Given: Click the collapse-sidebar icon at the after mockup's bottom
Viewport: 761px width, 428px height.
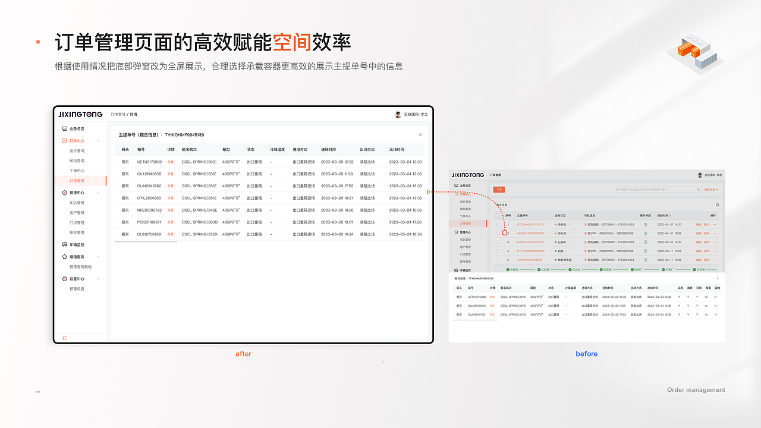Looking at the screenshot, I should 64,338.
